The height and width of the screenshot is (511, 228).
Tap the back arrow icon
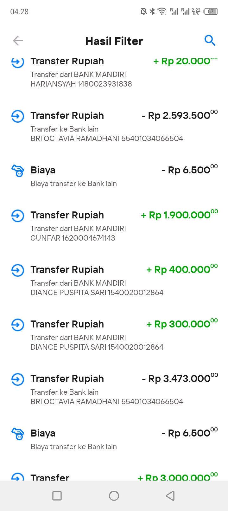[18, 41]
